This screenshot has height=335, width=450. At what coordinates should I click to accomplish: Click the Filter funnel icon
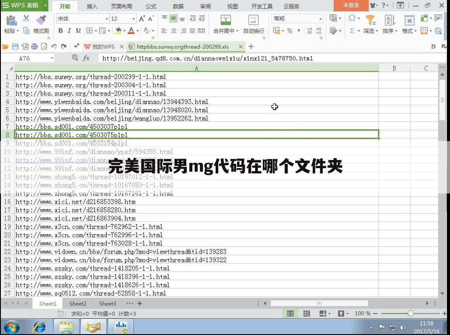[370, 20]
